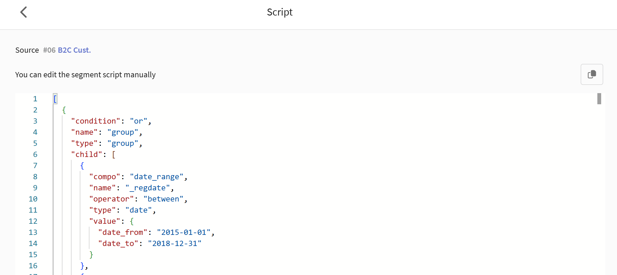Open the B2C Cust. source link
This screenshot has width=617, height=275.
click(x=74, y=50)
